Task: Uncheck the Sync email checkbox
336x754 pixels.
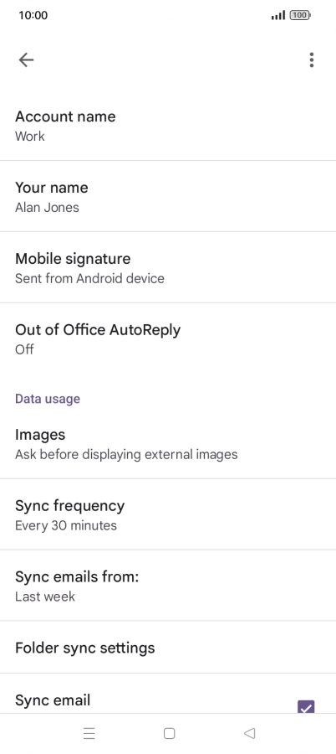Action: tap(306, 706)
